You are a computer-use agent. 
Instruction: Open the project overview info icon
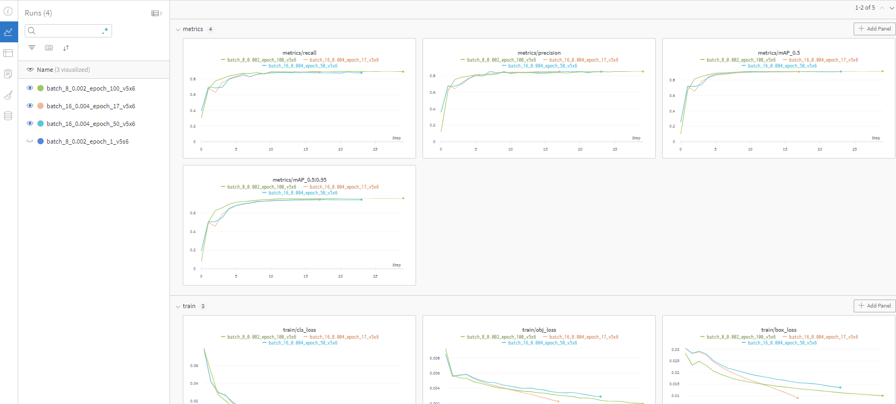8,11
